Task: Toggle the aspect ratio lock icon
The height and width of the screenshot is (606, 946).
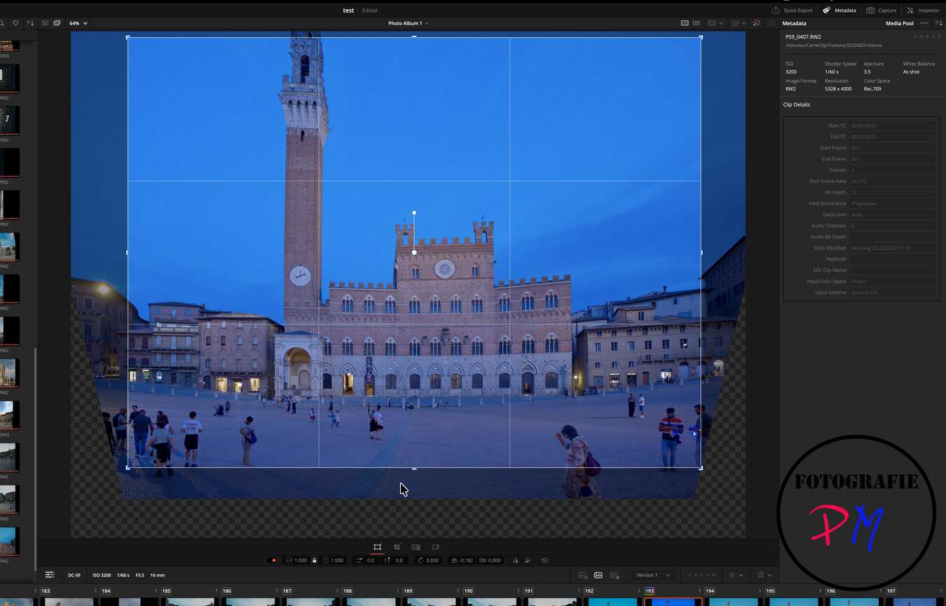Action: [315, 560]
